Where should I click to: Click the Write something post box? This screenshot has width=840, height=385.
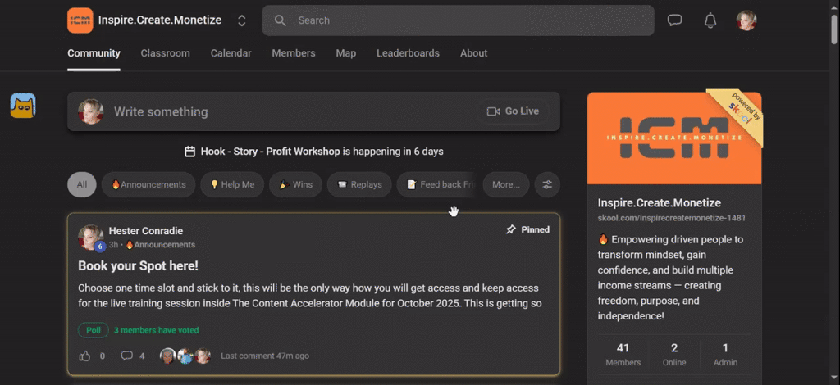[313, 111]
